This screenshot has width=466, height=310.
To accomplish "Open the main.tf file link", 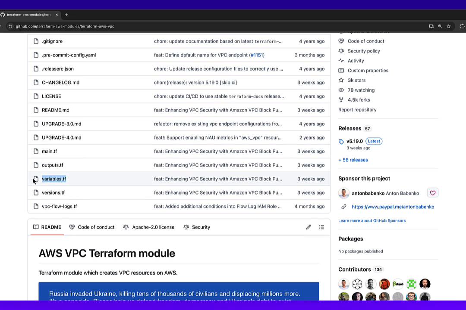I will click(x=49, y=151).
